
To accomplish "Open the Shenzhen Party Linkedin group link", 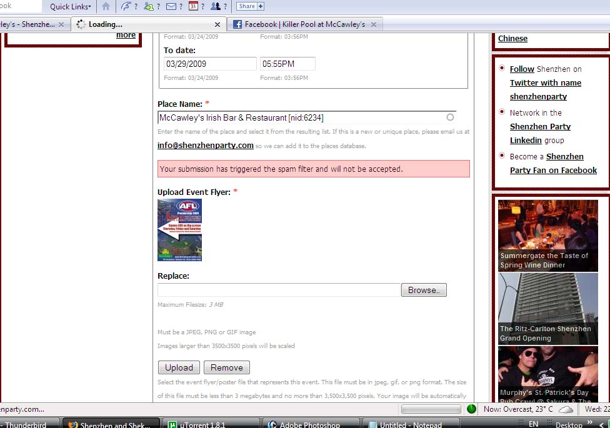I will click(x=540, y=133).
